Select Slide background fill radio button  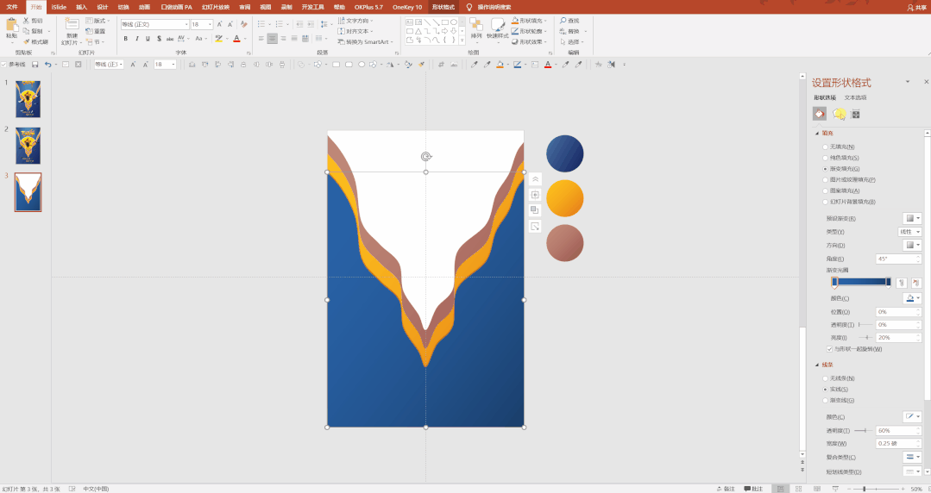(x=826, y=202)
